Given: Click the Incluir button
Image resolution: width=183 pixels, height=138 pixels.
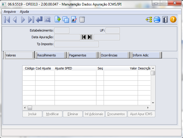Looking at the screenshot, I should [x=32, y=114].
